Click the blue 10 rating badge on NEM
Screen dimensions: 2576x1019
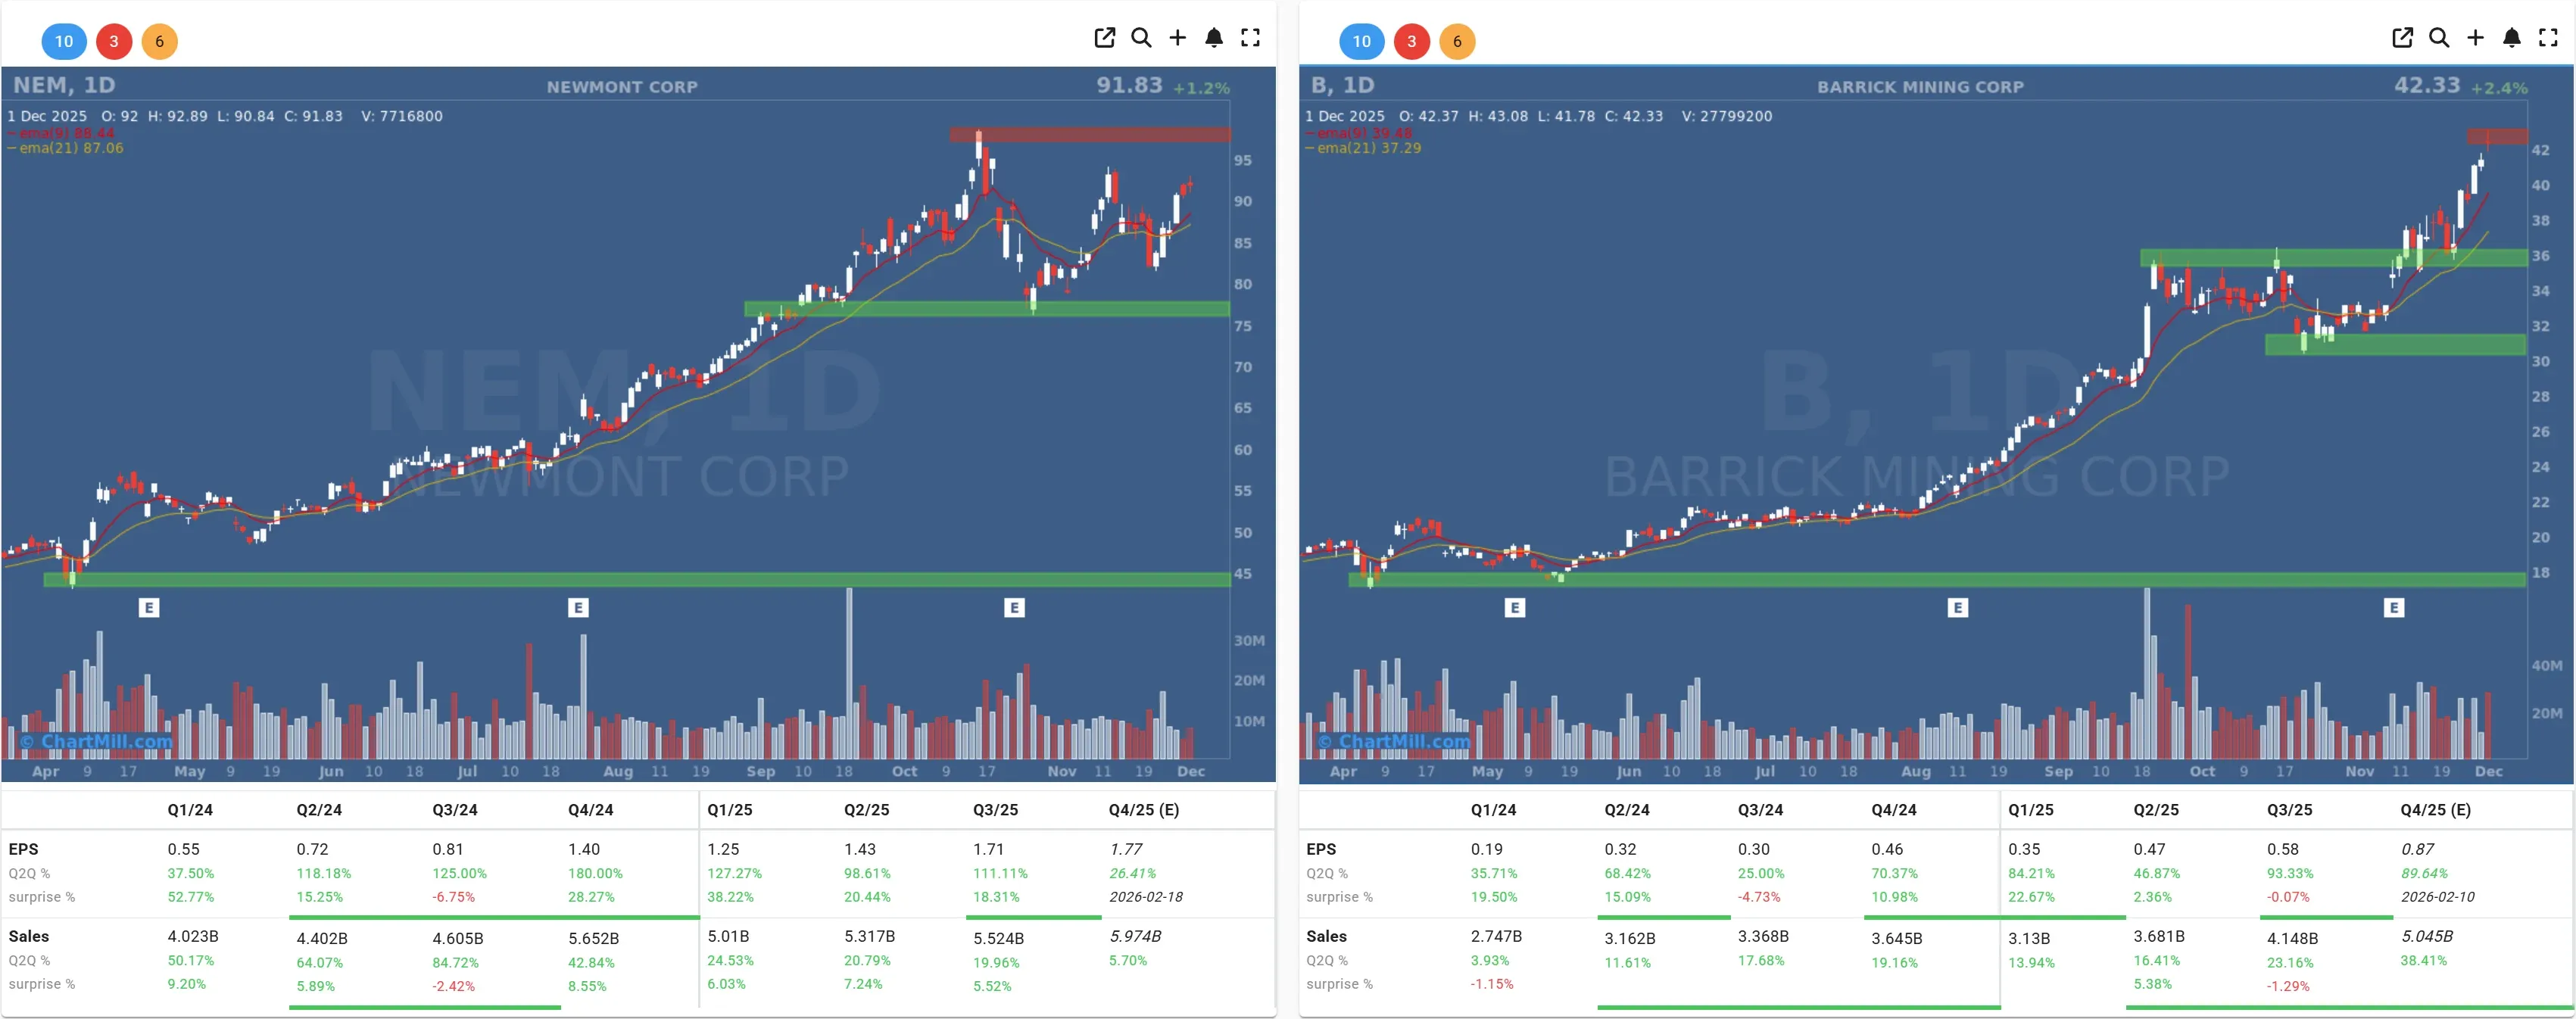coord(64,42)
